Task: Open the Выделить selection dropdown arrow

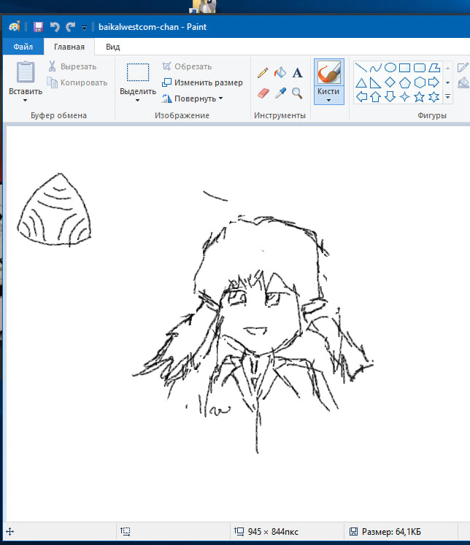Action: click(137, 101)
